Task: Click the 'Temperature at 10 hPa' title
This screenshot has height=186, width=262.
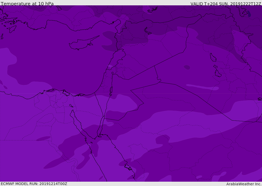Action: (x=27, y=4)
